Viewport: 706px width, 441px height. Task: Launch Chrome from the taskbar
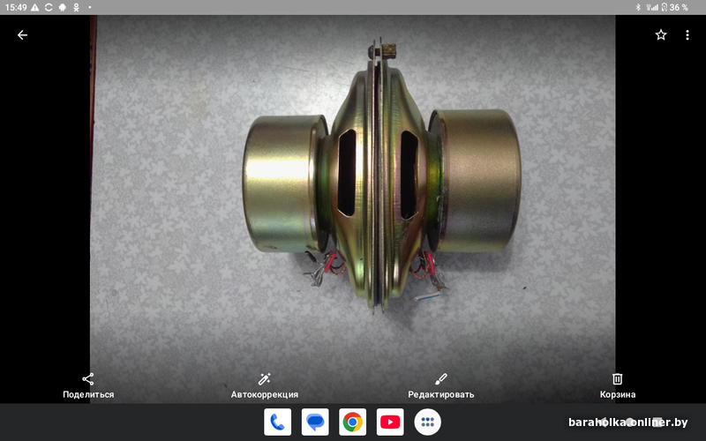pos(353,422)
